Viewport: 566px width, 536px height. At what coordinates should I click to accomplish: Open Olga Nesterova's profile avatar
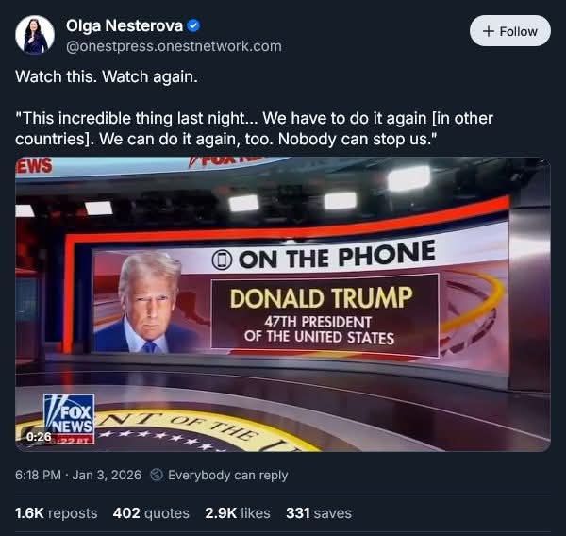34,35
